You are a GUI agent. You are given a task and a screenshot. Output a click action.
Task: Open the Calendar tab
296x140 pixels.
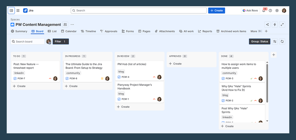click(69, 31)
